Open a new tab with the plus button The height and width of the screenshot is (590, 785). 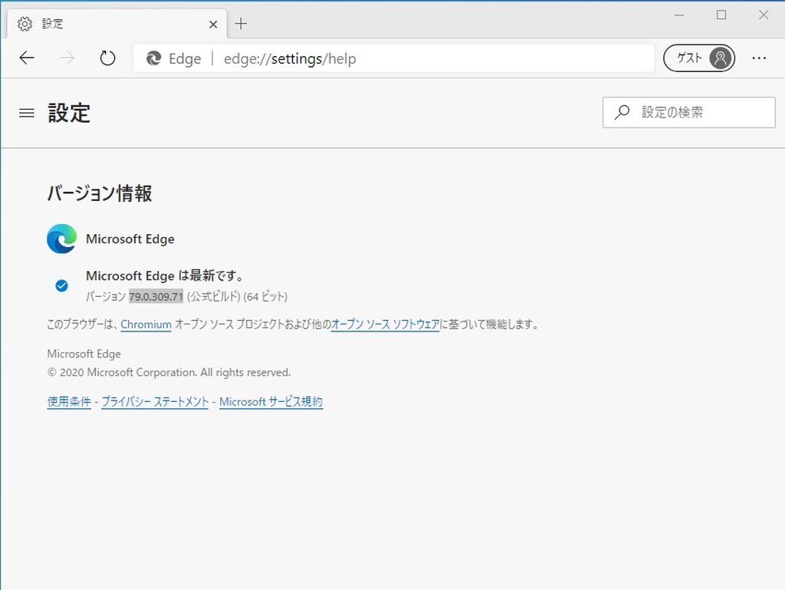241,24
